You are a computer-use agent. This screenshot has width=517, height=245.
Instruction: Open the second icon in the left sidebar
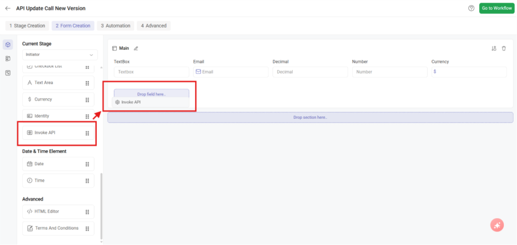pos(8,58)
